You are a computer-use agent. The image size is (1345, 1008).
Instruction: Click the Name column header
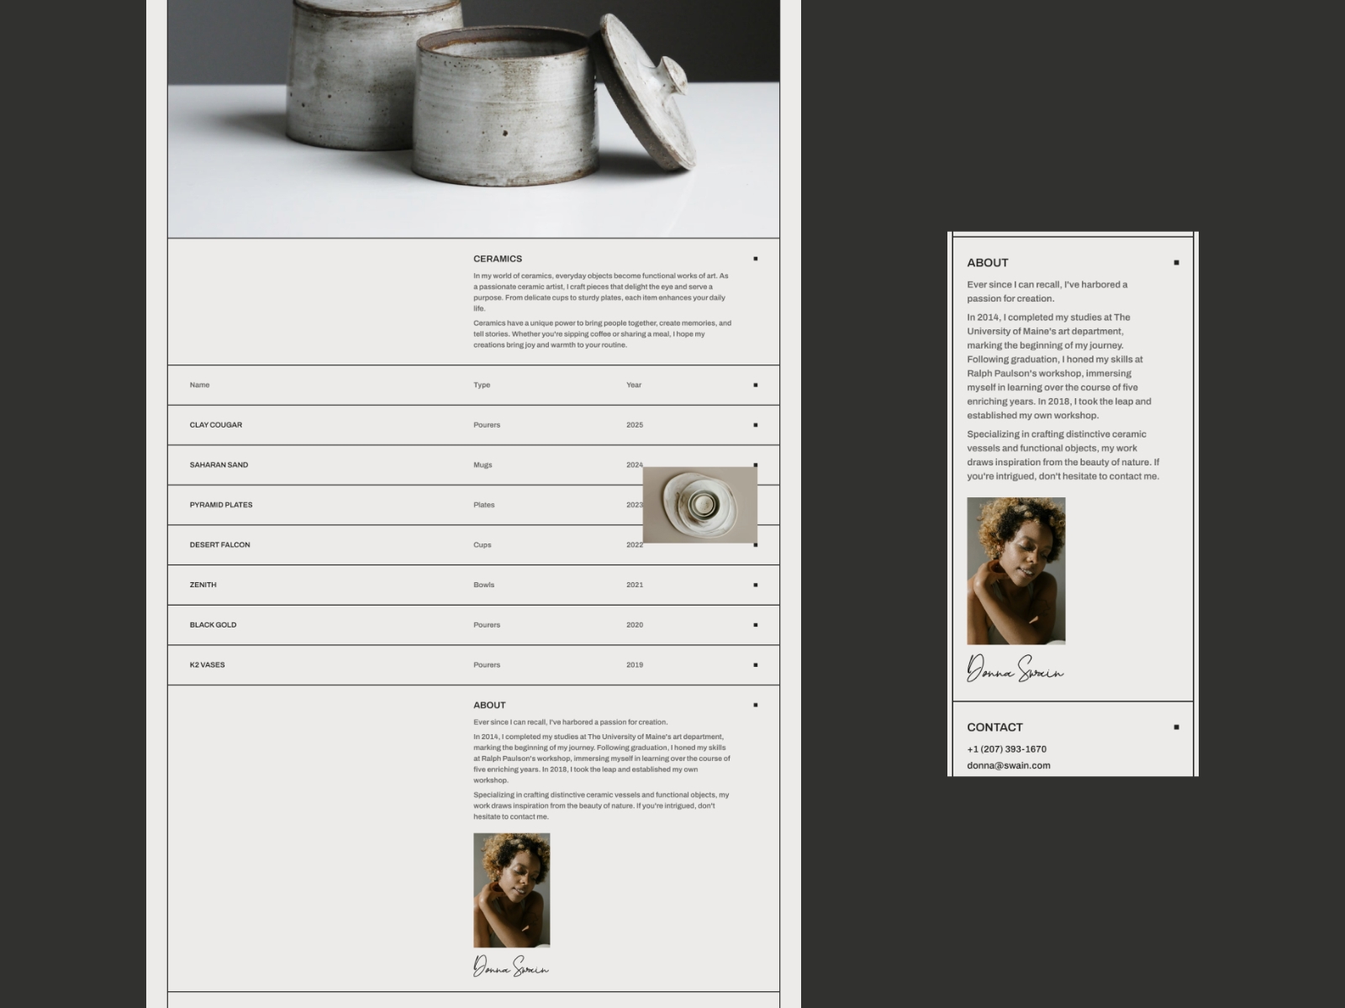(x=199, y=385)
